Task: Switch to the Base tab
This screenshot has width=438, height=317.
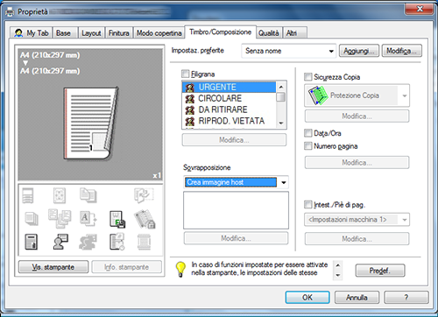Action: (x=65, y=33)
